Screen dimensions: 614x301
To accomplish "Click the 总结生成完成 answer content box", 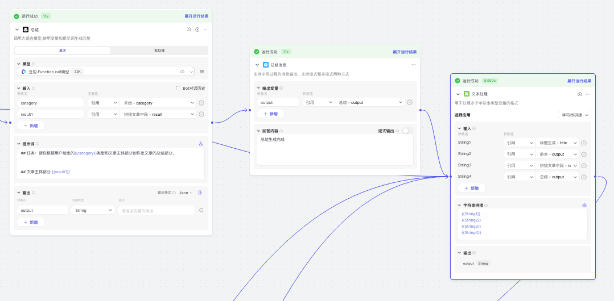I will tap(335, 150).
